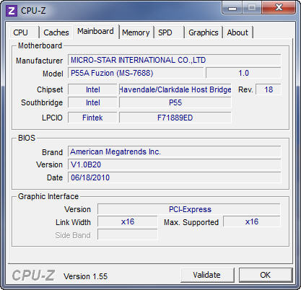Click the LPCIO vendor Fintek
The image size is (301, 290).
pos(92,118)
